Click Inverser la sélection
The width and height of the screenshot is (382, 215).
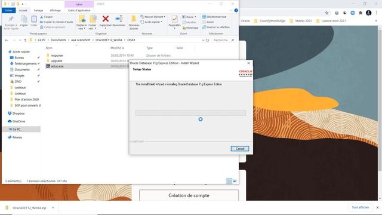pyautogui.click(x=216, y=27)
